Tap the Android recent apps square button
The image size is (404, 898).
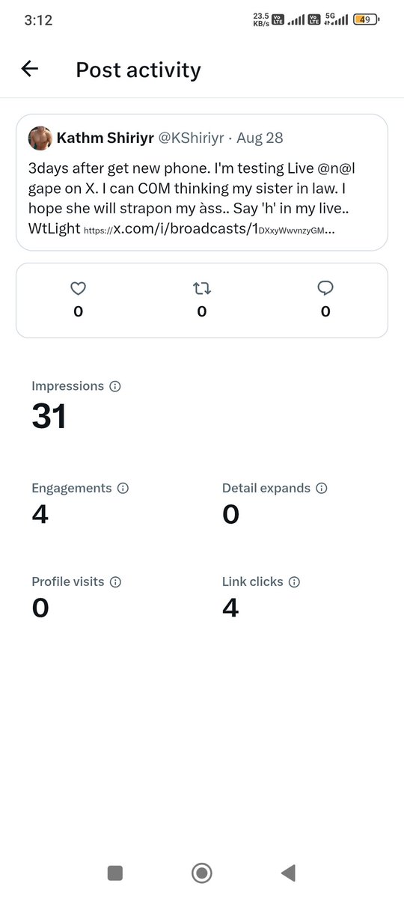(x=114, y=873)
